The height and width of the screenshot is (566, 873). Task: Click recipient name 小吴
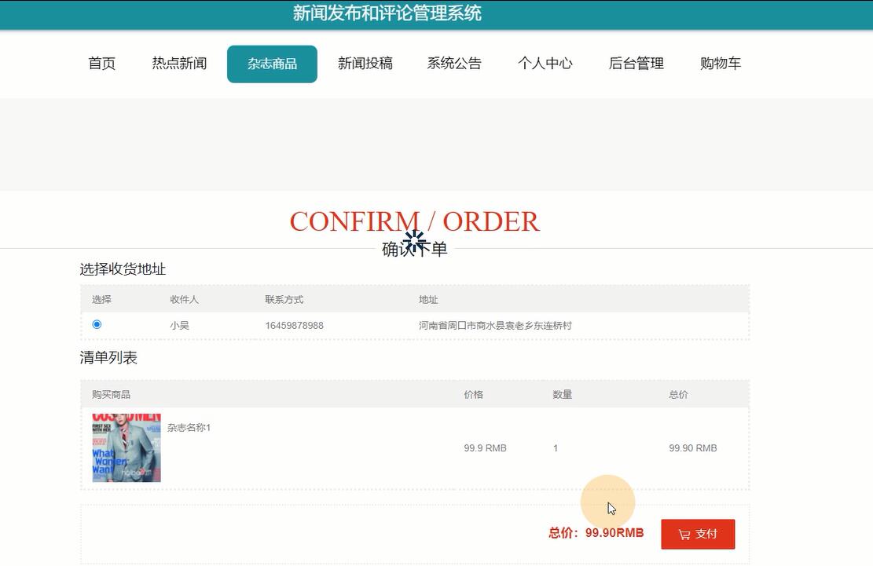179,325
